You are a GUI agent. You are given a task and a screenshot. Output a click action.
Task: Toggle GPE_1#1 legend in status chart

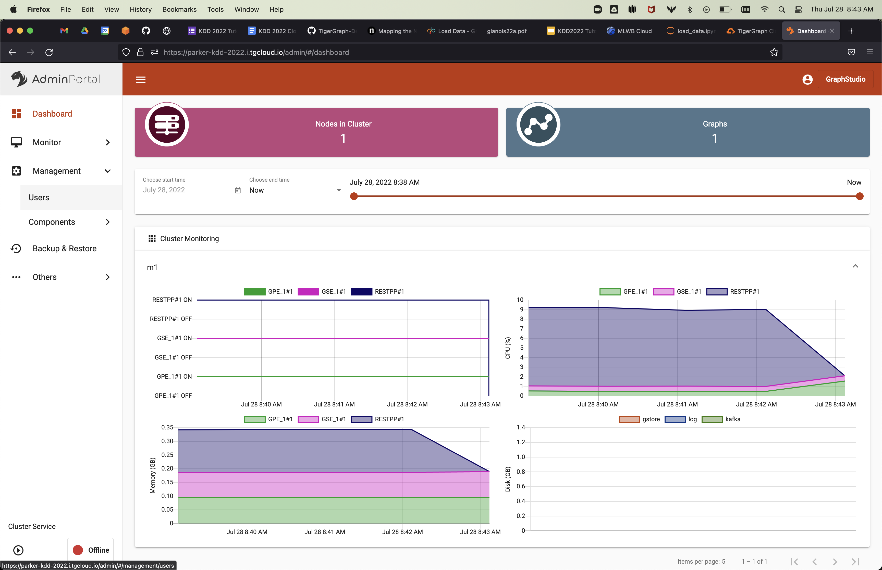pyautogui.click(x=255, y=292)
